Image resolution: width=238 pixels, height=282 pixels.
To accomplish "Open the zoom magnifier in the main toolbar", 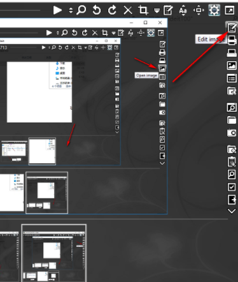I will 81,10.
